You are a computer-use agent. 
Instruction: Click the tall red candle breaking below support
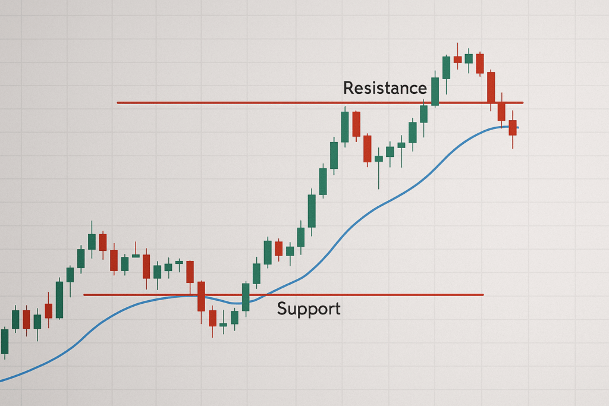coord(201,297)
